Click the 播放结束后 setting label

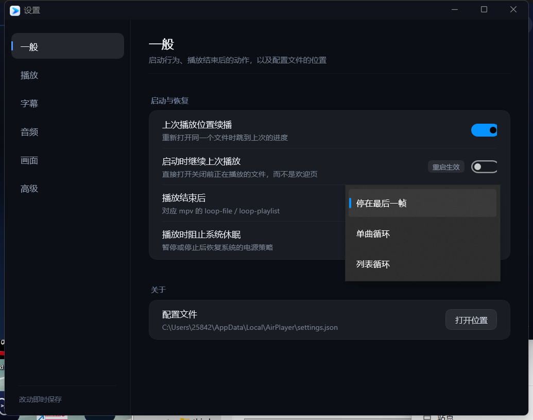184,198
